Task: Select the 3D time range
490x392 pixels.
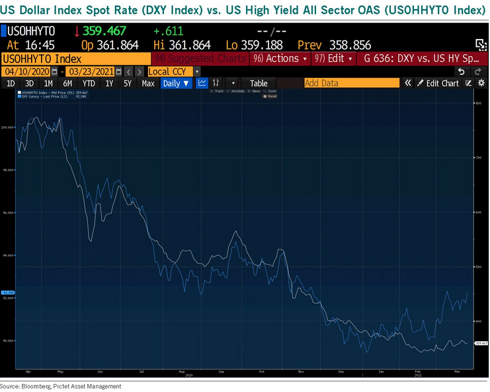Action: coord(29,83)
